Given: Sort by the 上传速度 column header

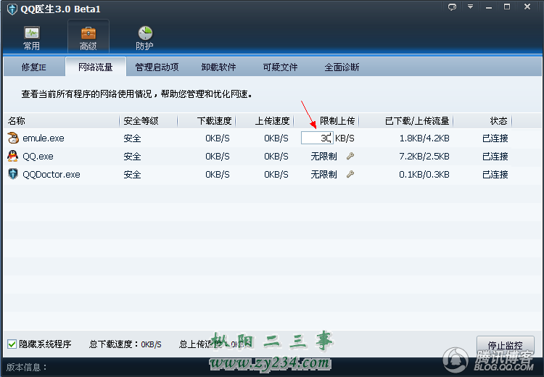Looking at the screenshot, I should [265, 120].
